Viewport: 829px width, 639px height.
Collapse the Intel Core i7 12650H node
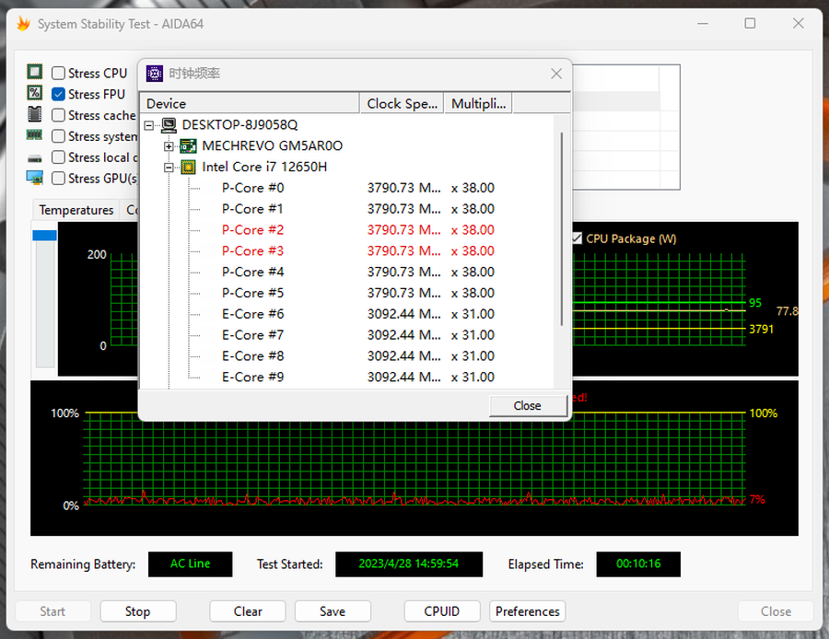click(169, 168)
